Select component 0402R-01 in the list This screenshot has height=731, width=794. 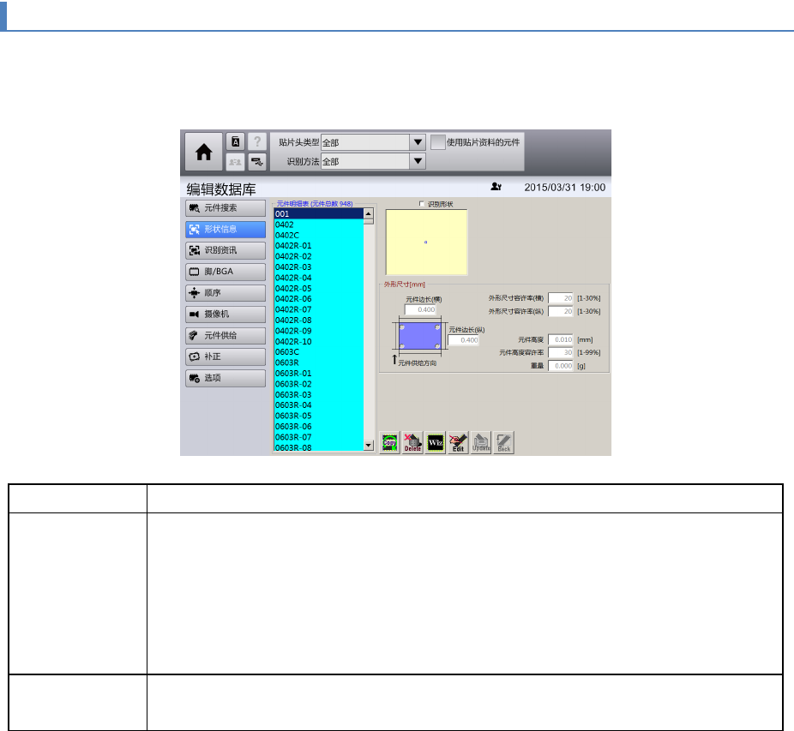pos(318,246)
